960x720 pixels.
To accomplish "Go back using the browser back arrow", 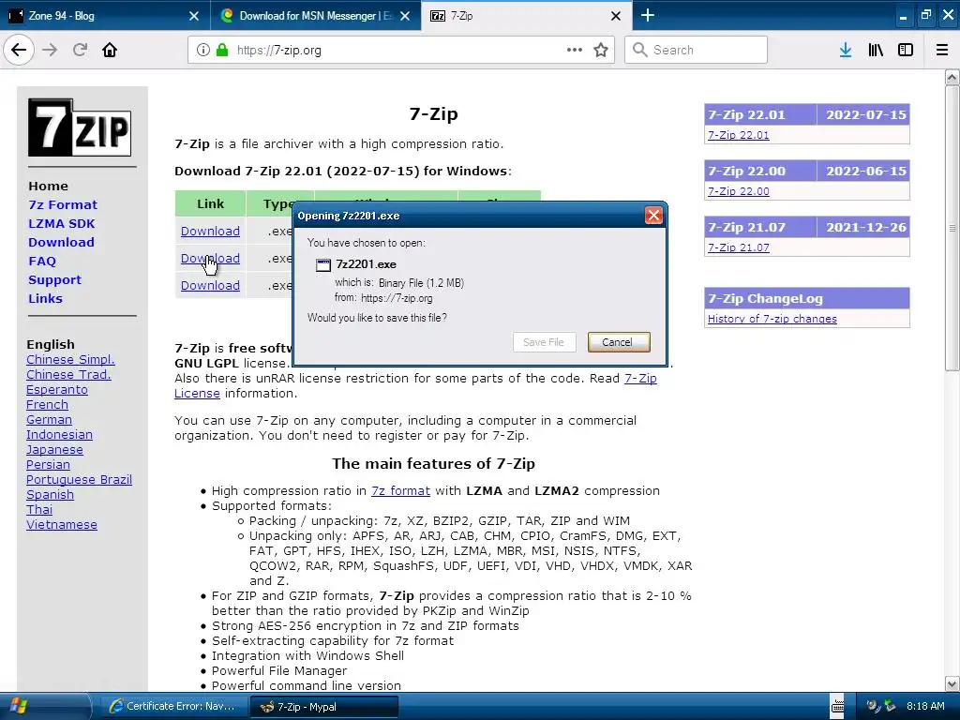I will click(x=19, y=50).
